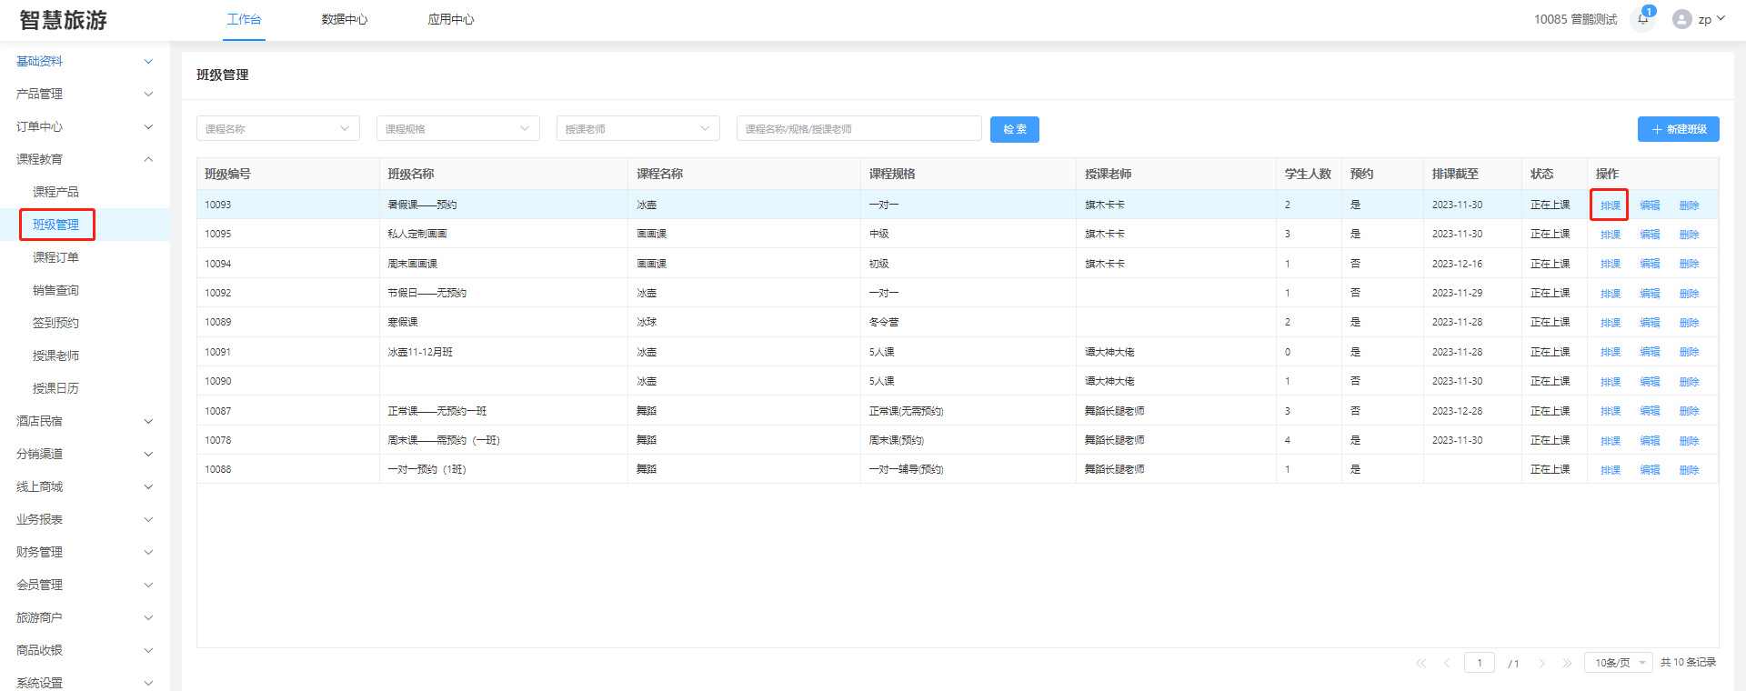The height and width of the screenshot is (691, 1746).
Task: Switch to the 应用中心 tab
Action: pyautogui.click(x=450, y=19)
